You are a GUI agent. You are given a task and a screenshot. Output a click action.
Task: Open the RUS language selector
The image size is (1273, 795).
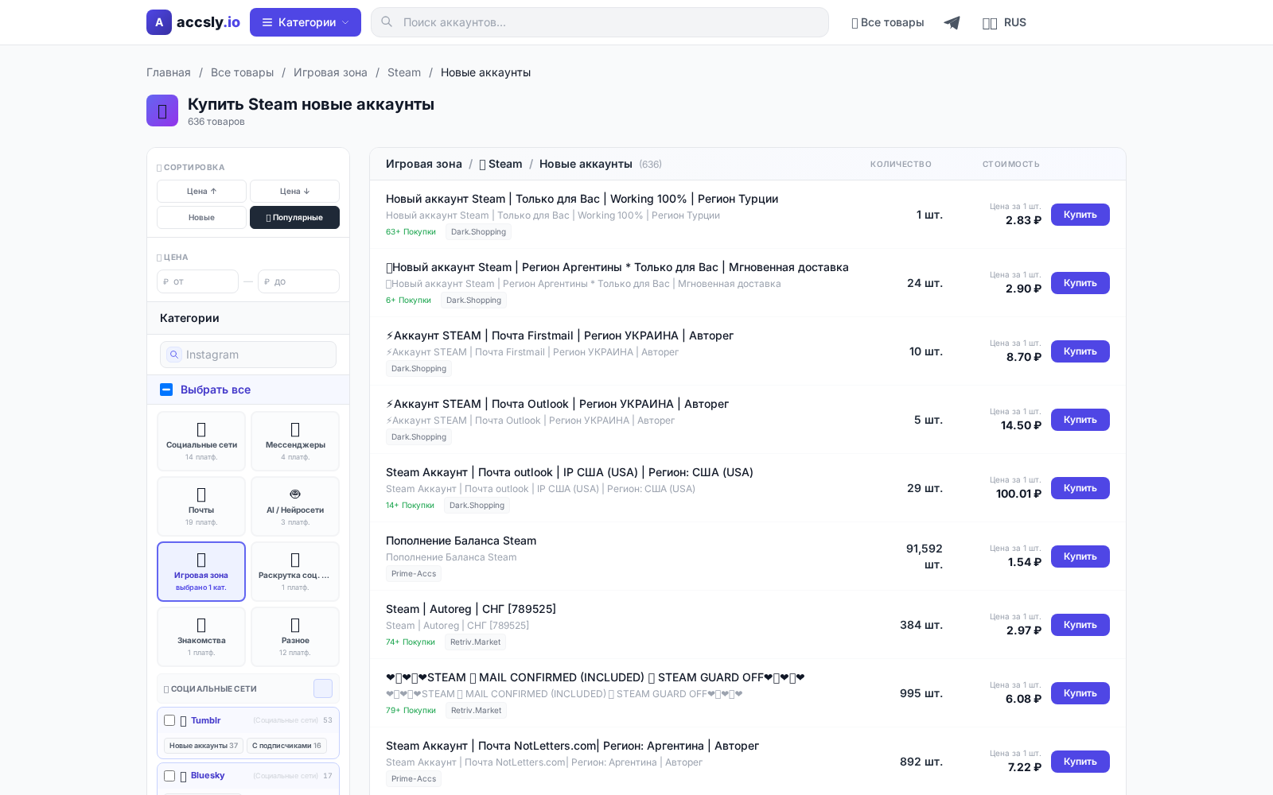[1004, 22]
